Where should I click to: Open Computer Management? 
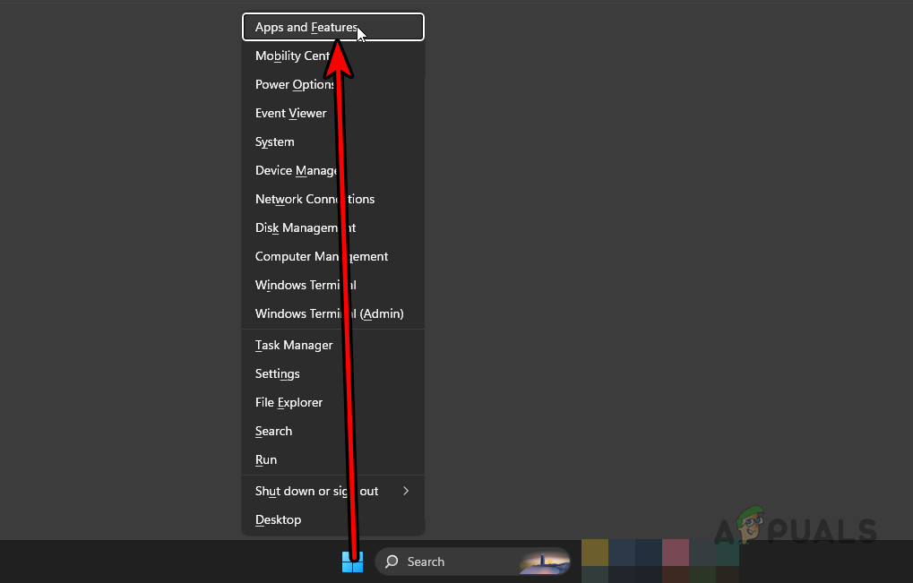pyautogui.click(x=321, y=256)
